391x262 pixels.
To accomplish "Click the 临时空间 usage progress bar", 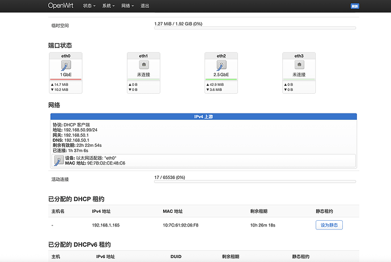I will (x=255, y=28).
